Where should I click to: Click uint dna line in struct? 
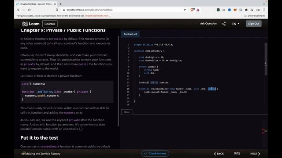point(150,73)
